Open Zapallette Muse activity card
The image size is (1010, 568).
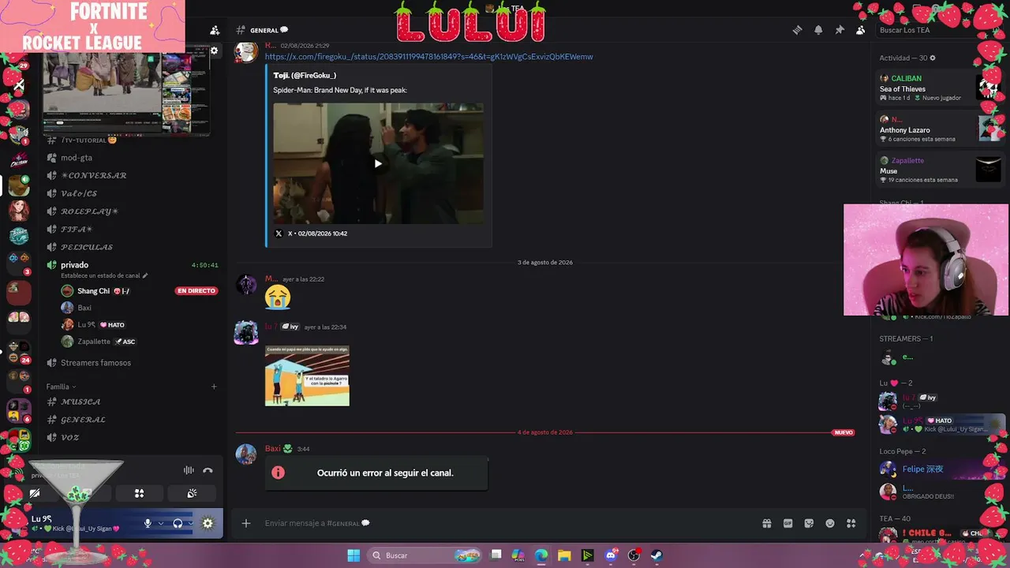pyautogui.click(x=940, y=170)
